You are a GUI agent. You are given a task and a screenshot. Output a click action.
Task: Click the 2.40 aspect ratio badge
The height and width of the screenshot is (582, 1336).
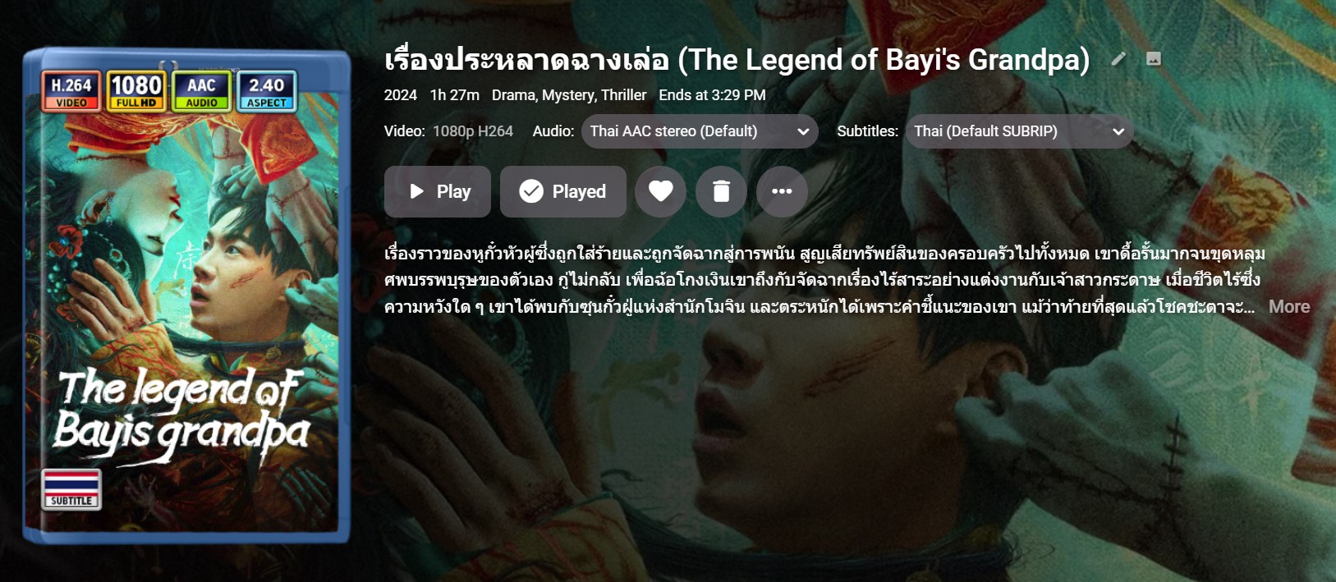(266, 90)
